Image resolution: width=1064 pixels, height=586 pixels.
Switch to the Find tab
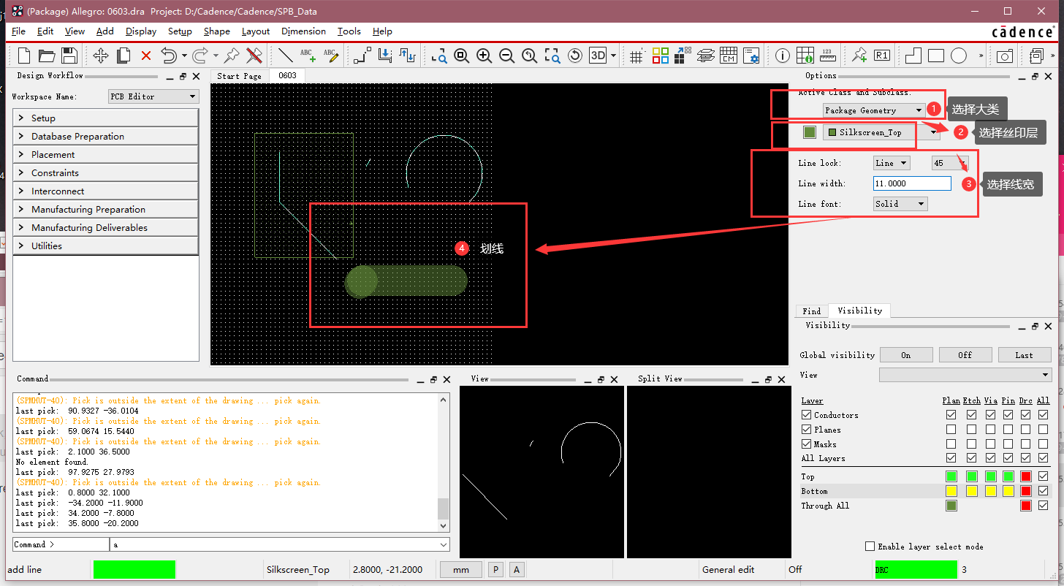pyautogui.click(x=811, y=311)
